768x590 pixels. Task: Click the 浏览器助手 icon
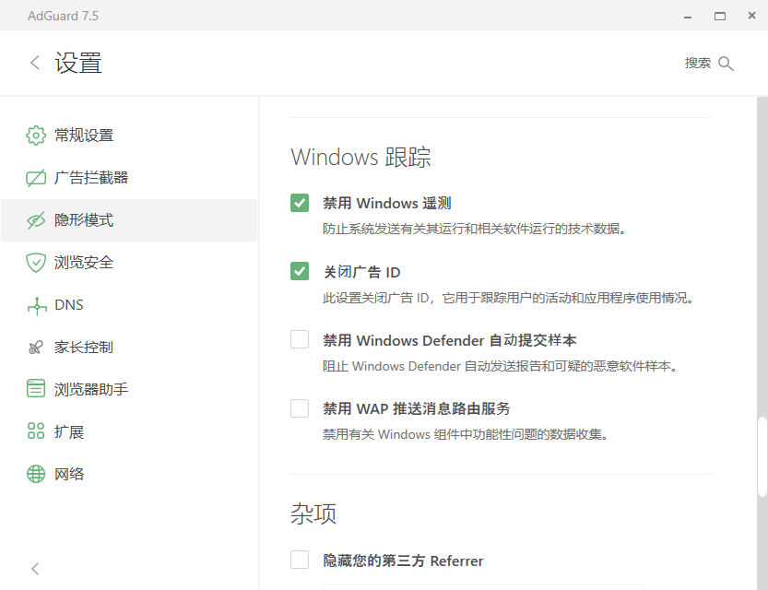36,390
